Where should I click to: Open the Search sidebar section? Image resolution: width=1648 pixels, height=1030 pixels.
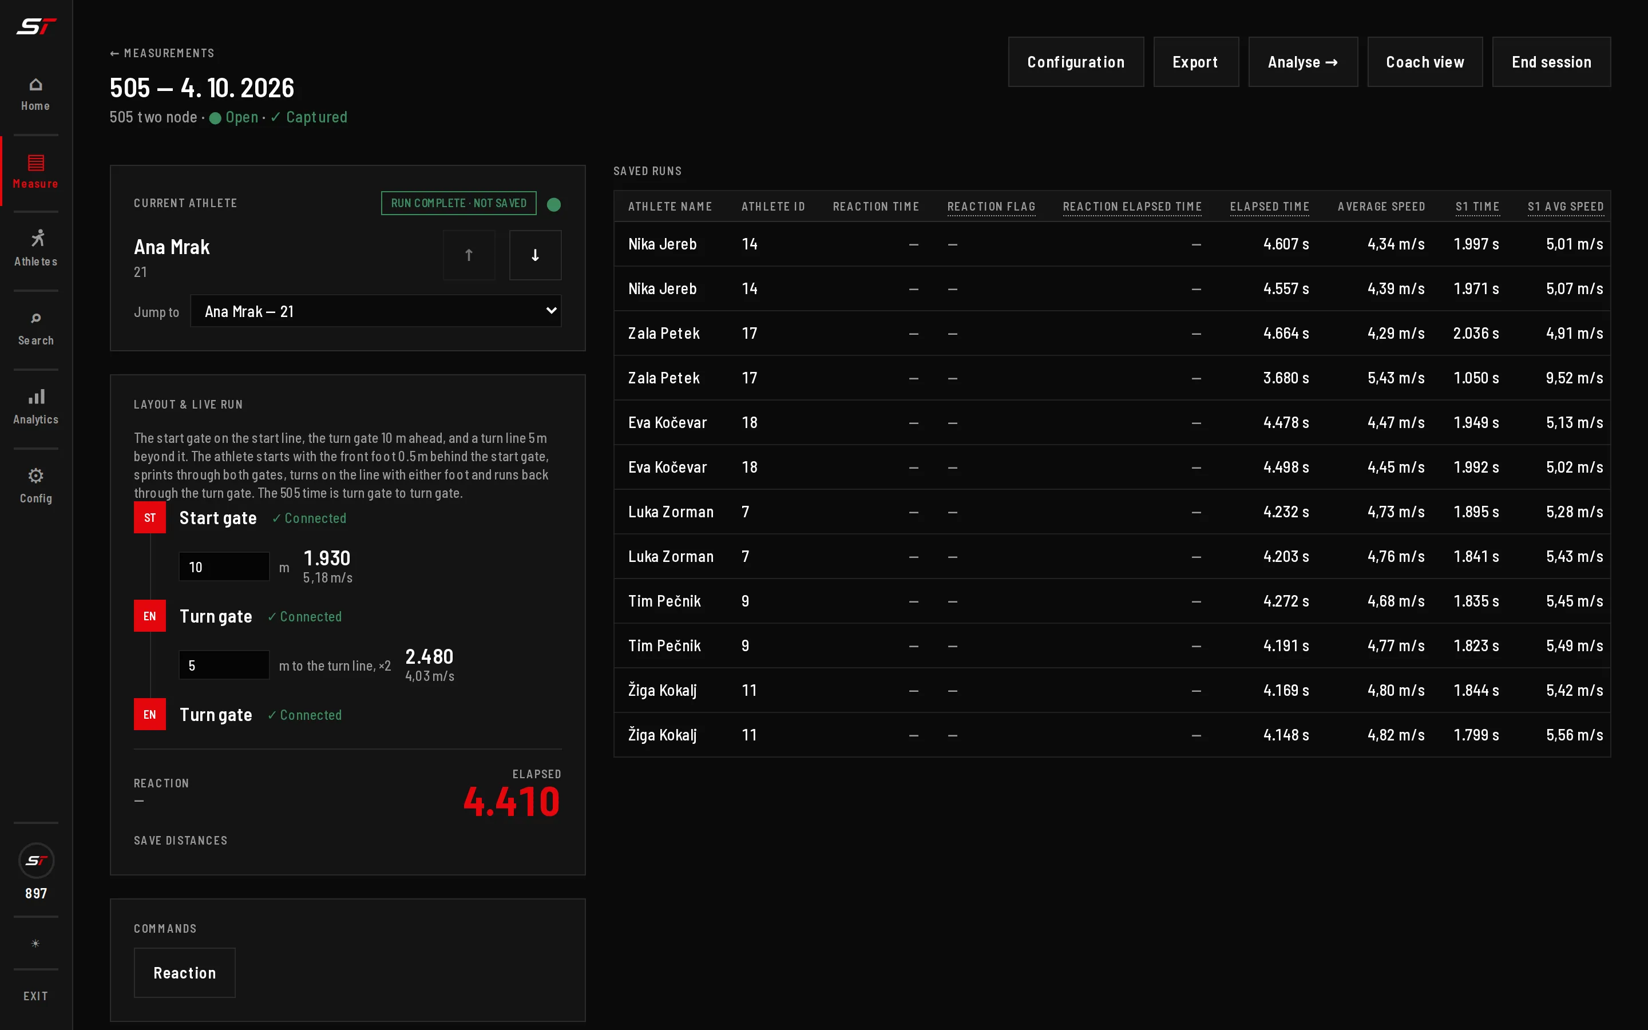tap(35, 329)
